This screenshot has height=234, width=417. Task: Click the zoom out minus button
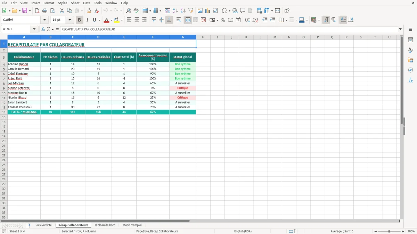376,231
